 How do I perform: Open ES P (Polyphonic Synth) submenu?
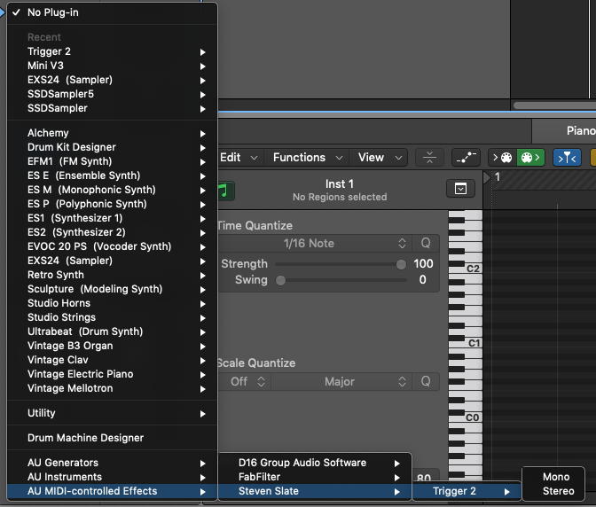(x=112, y=204)
